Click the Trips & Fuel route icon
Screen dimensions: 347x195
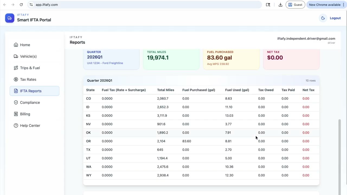click(x=16, y=68)
